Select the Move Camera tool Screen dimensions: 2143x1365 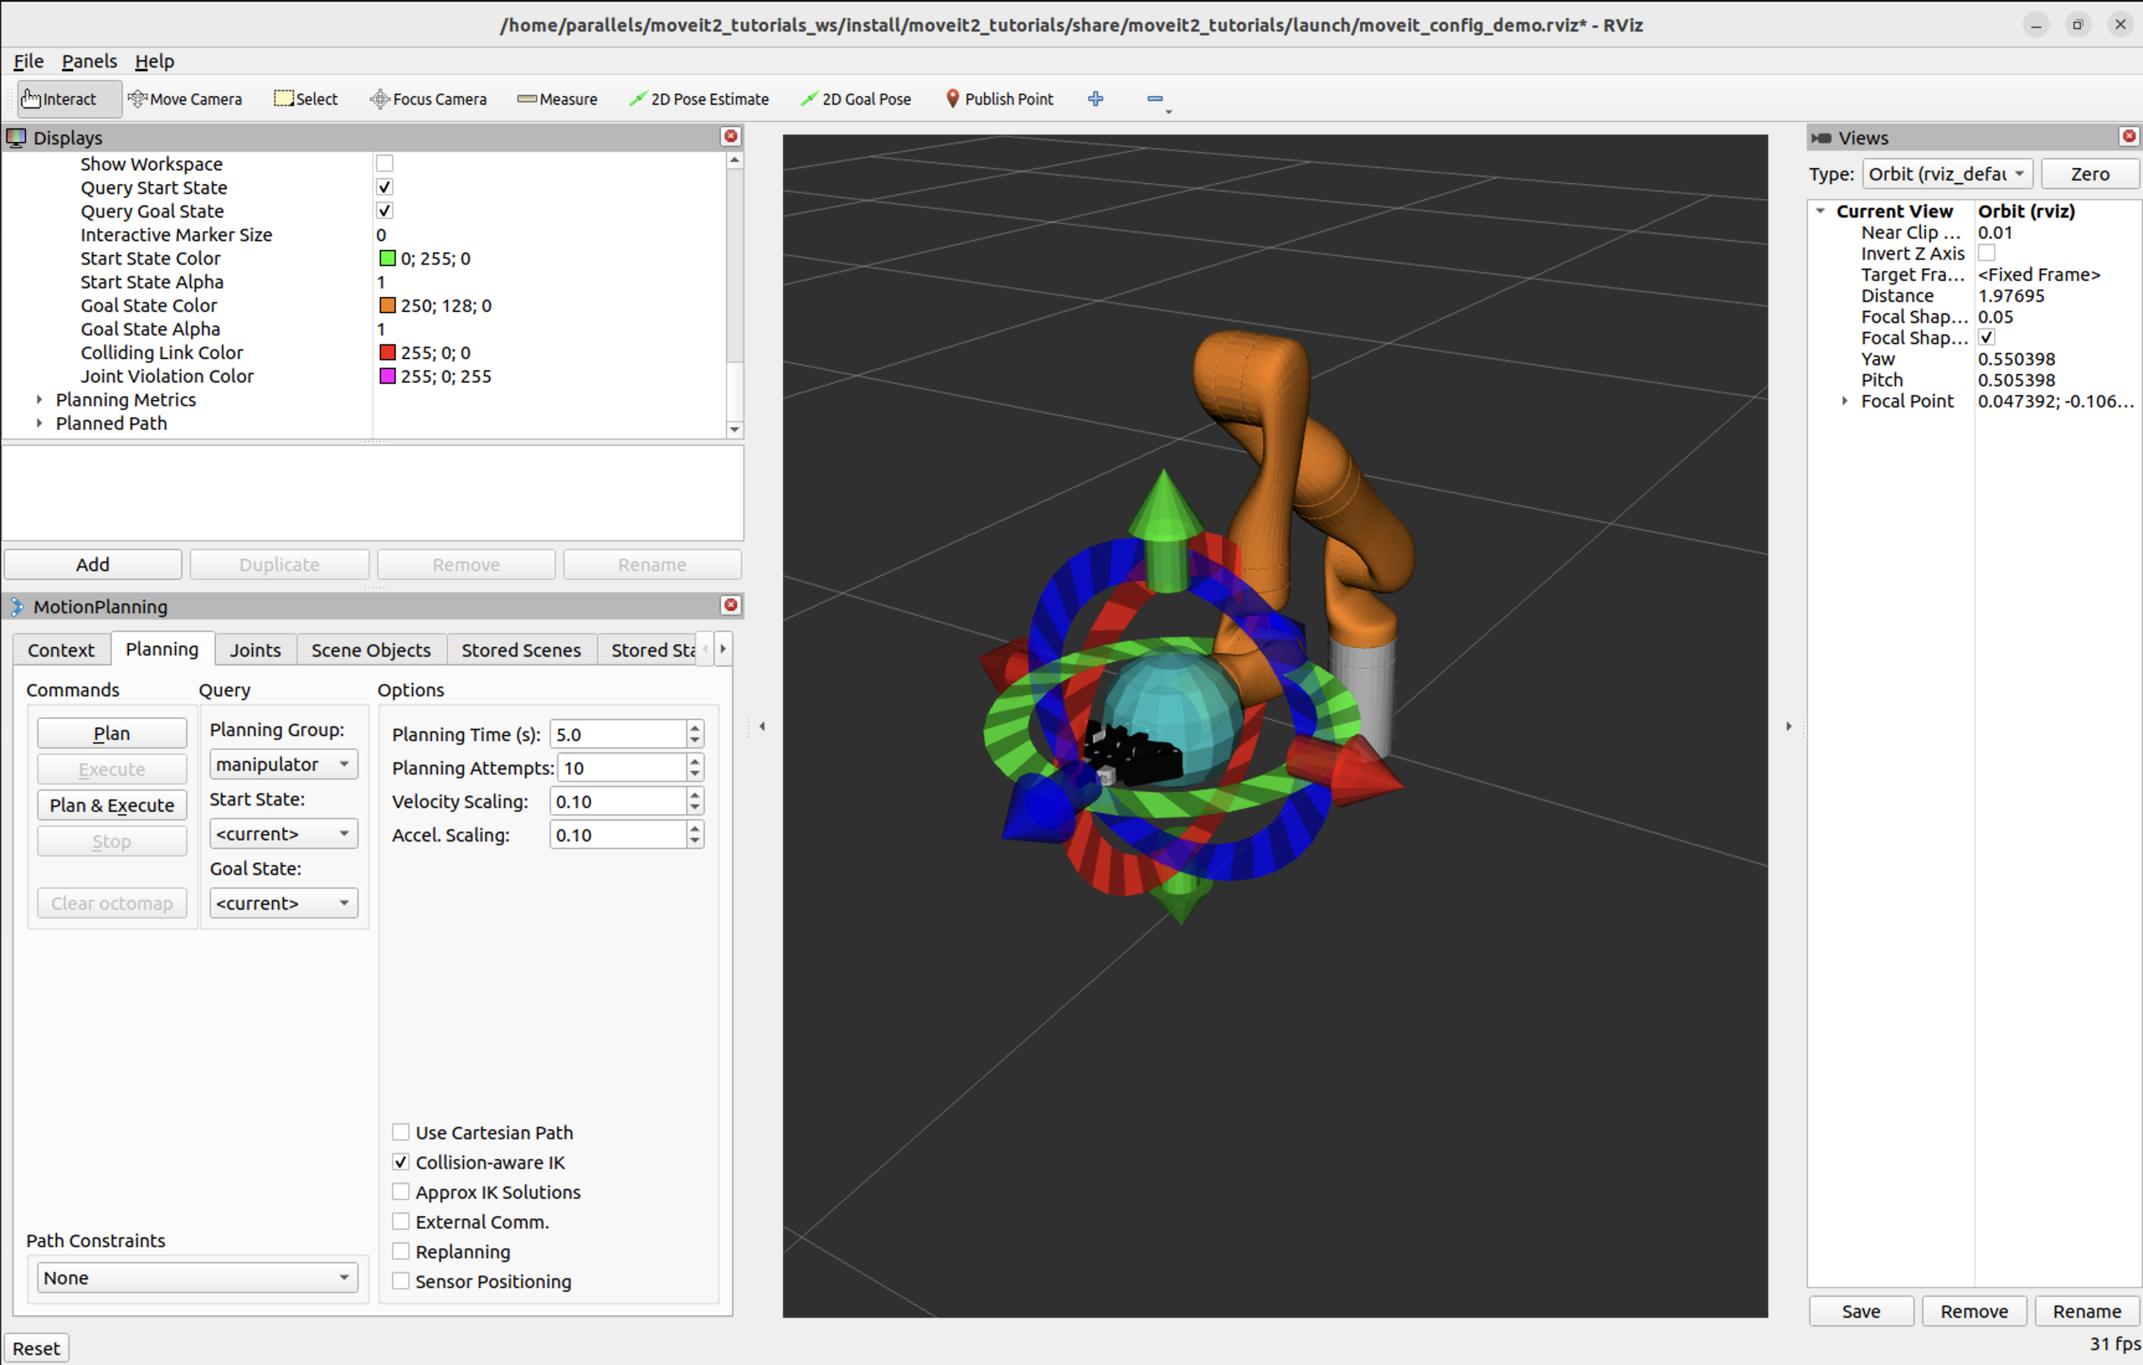[x=187, y=99]
